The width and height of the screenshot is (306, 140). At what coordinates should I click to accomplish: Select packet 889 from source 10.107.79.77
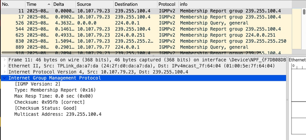tap(123, 47)
